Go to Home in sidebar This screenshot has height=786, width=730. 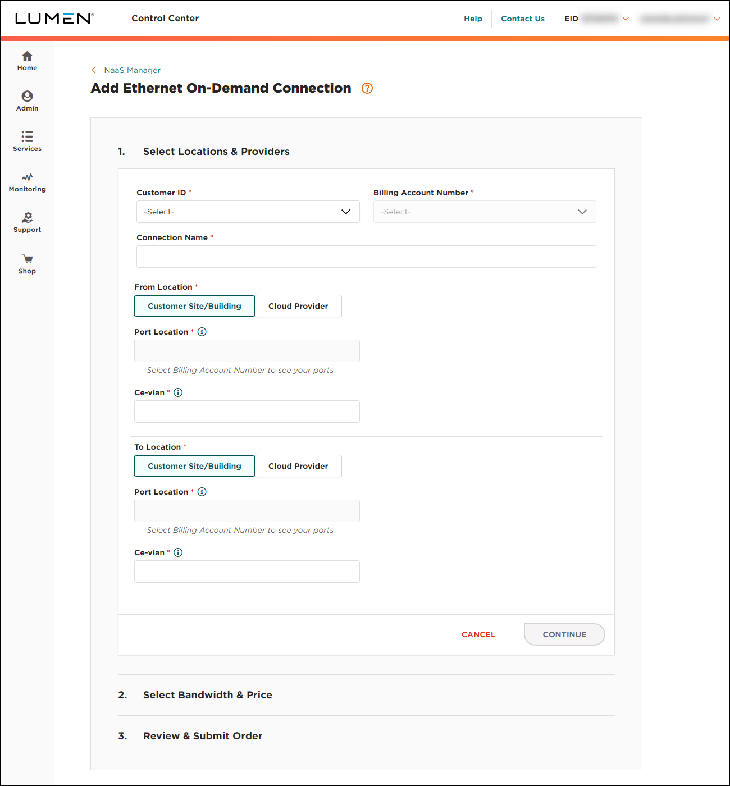[x=27, y=61]
